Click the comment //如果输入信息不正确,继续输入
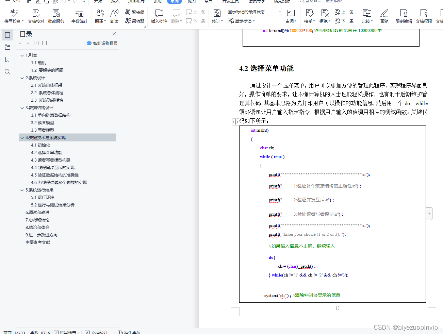Image resolution: width=443 pixels, height=334 pixels. (302, 246)
